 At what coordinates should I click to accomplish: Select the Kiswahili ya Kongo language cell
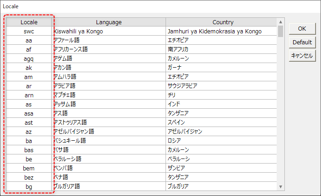[x=79, y=31]
